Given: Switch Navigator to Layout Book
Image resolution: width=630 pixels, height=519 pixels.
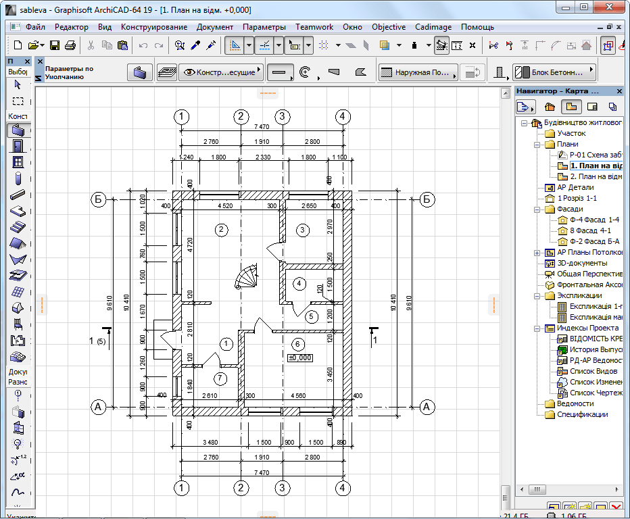Looking at the screenshot, I should (x=592, y=107).
